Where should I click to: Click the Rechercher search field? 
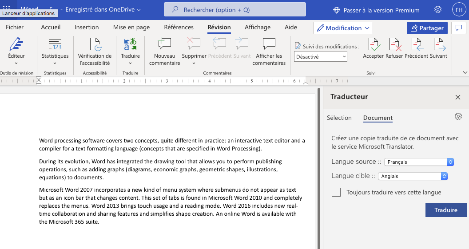pos(235,10)
